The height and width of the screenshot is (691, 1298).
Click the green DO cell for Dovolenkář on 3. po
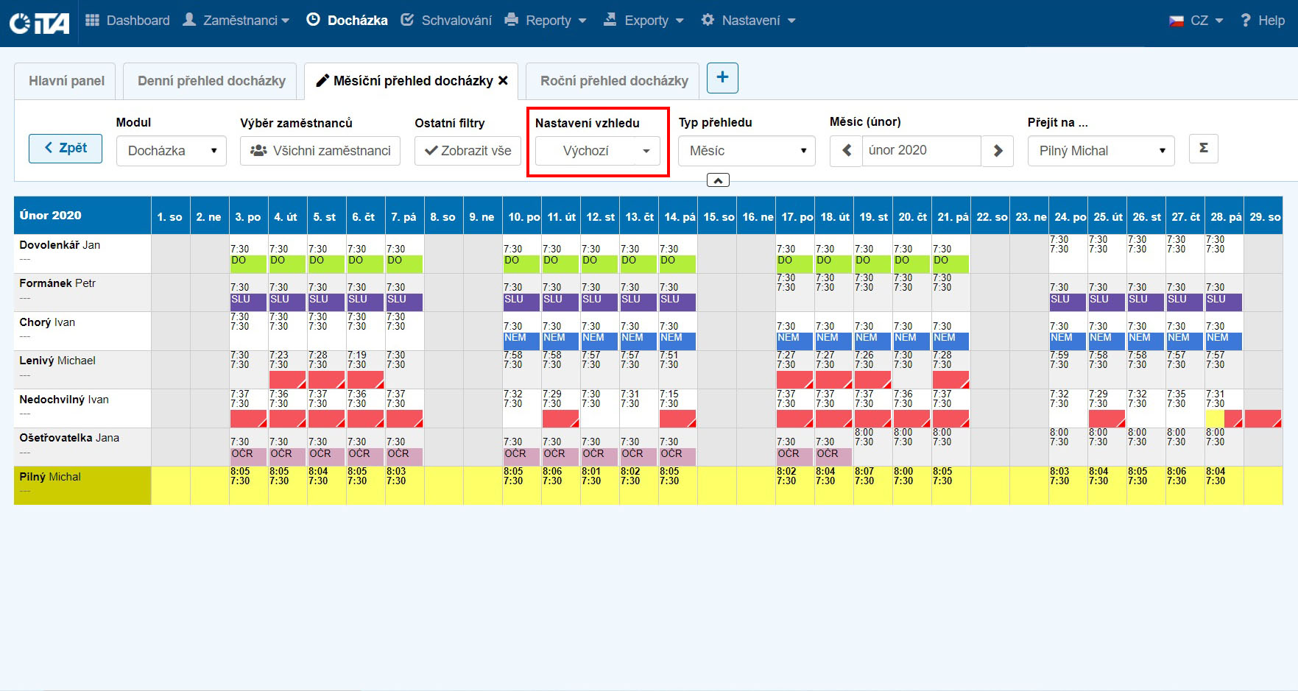[248, 262]
